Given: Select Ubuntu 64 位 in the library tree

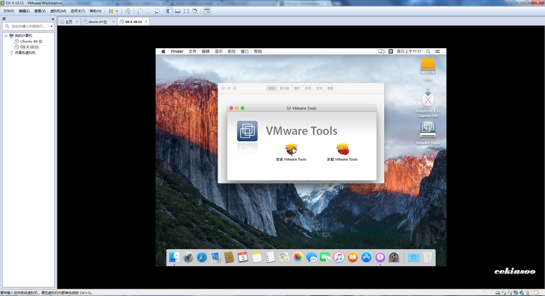Looking at the screenshot, I should pos(28,41).
